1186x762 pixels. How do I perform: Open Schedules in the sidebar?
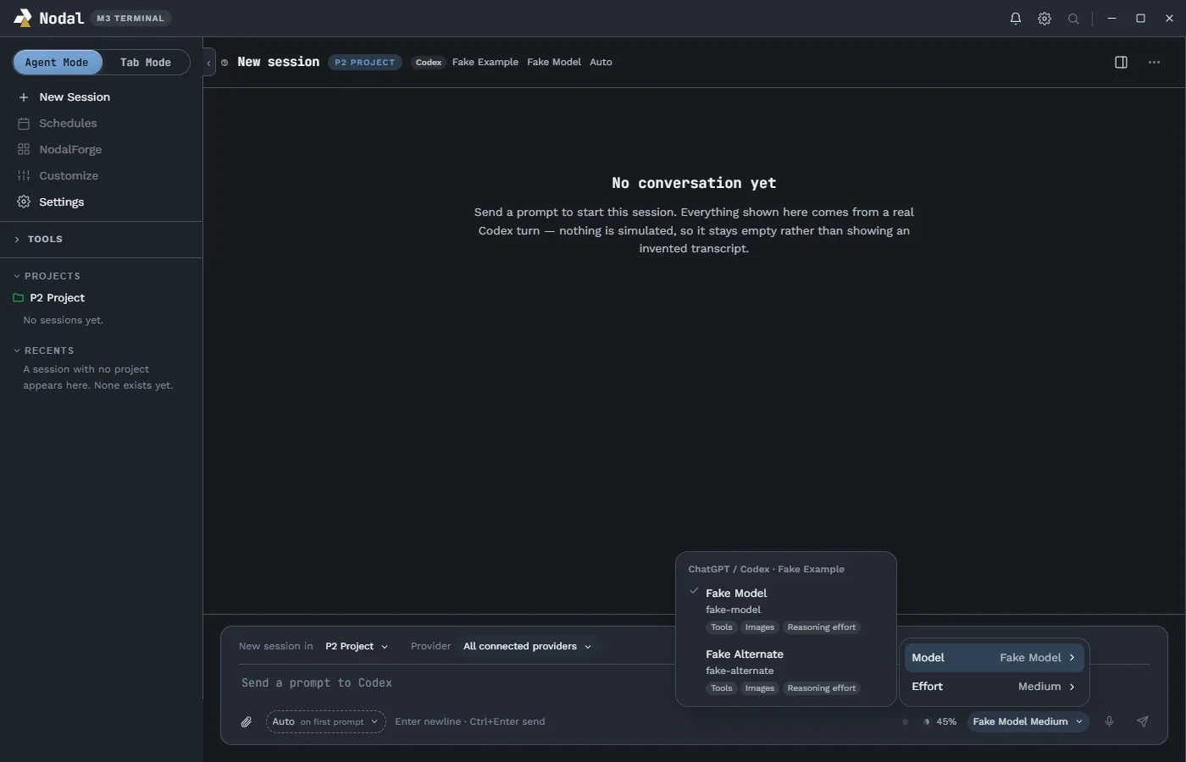pyautogui.click(x=102, y=124)
